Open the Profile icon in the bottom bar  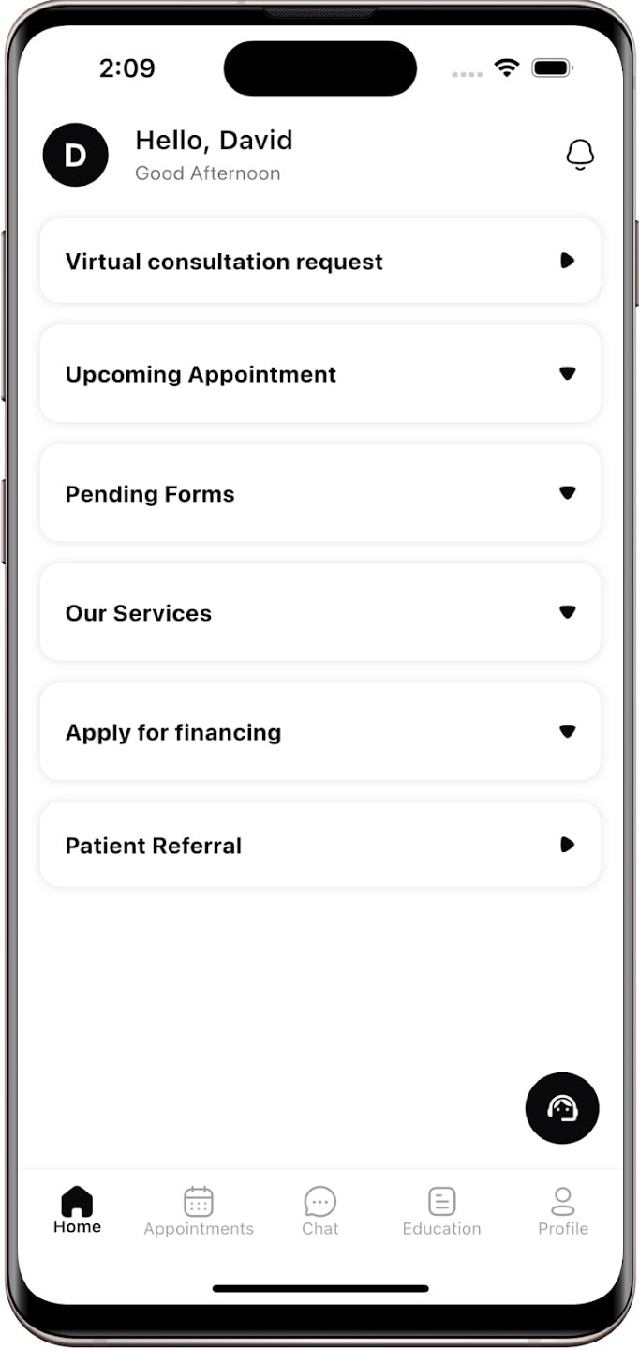pyautogui.click(x=563, y=1200)
